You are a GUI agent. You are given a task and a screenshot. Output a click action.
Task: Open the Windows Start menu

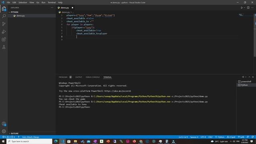pyautogui.click(x=3, y=141)
